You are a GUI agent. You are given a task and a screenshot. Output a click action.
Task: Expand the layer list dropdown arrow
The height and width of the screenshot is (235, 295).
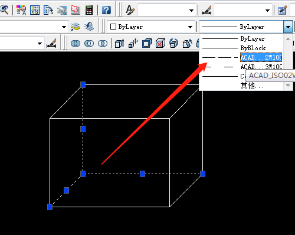pyautogui.click(x=64, y=27)
